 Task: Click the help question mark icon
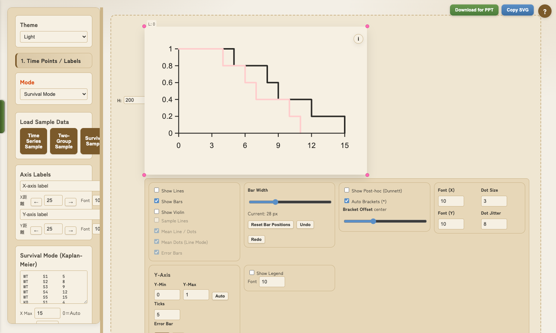(x=545, y=11)
